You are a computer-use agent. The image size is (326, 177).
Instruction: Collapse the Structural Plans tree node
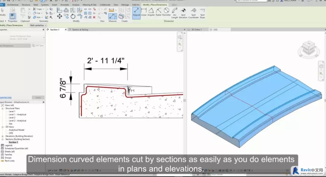tap(2, 109)
